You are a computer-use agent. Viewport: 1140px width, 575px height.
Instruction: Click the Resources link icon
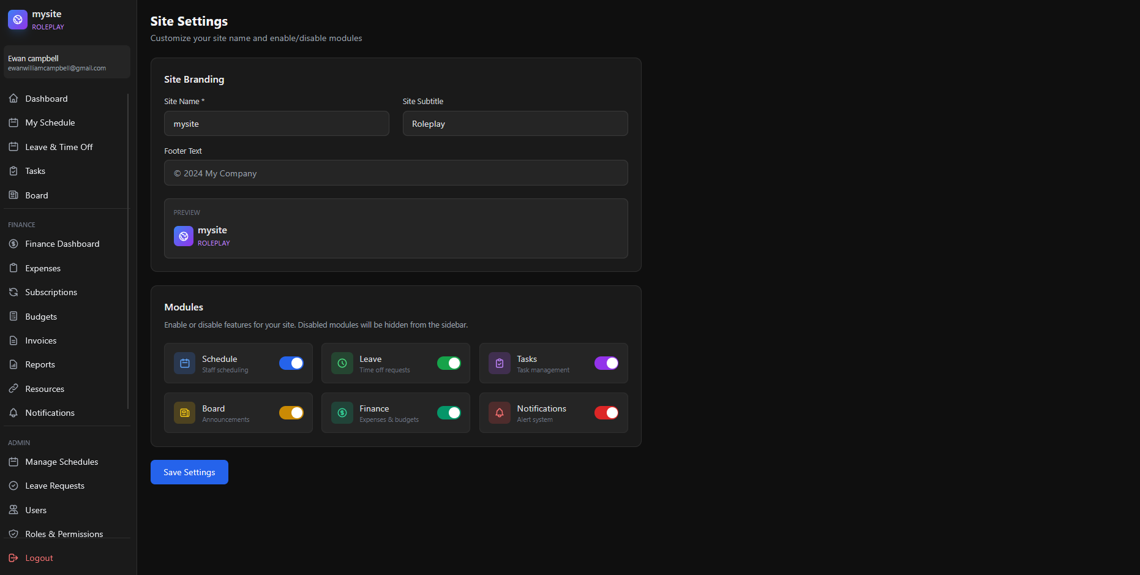click(13, 389)
